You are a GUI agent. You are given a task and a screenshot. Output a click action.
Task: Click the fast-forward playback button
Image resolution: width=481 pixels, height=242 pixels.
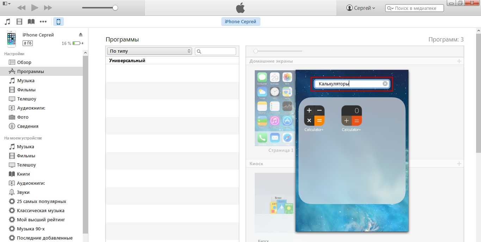click(x=48, y=7)
